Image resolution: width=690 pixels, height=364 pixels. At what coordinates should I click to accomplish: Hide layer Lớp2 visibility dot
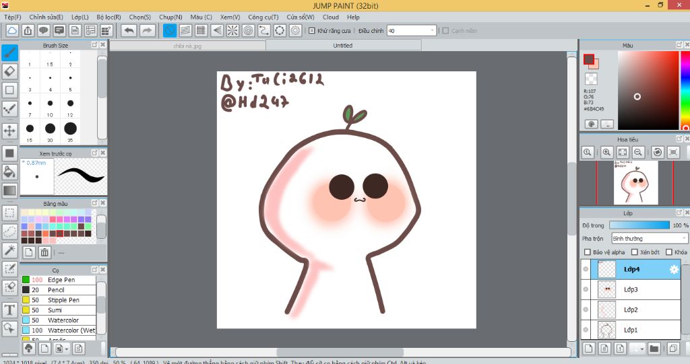coord(586,310)
